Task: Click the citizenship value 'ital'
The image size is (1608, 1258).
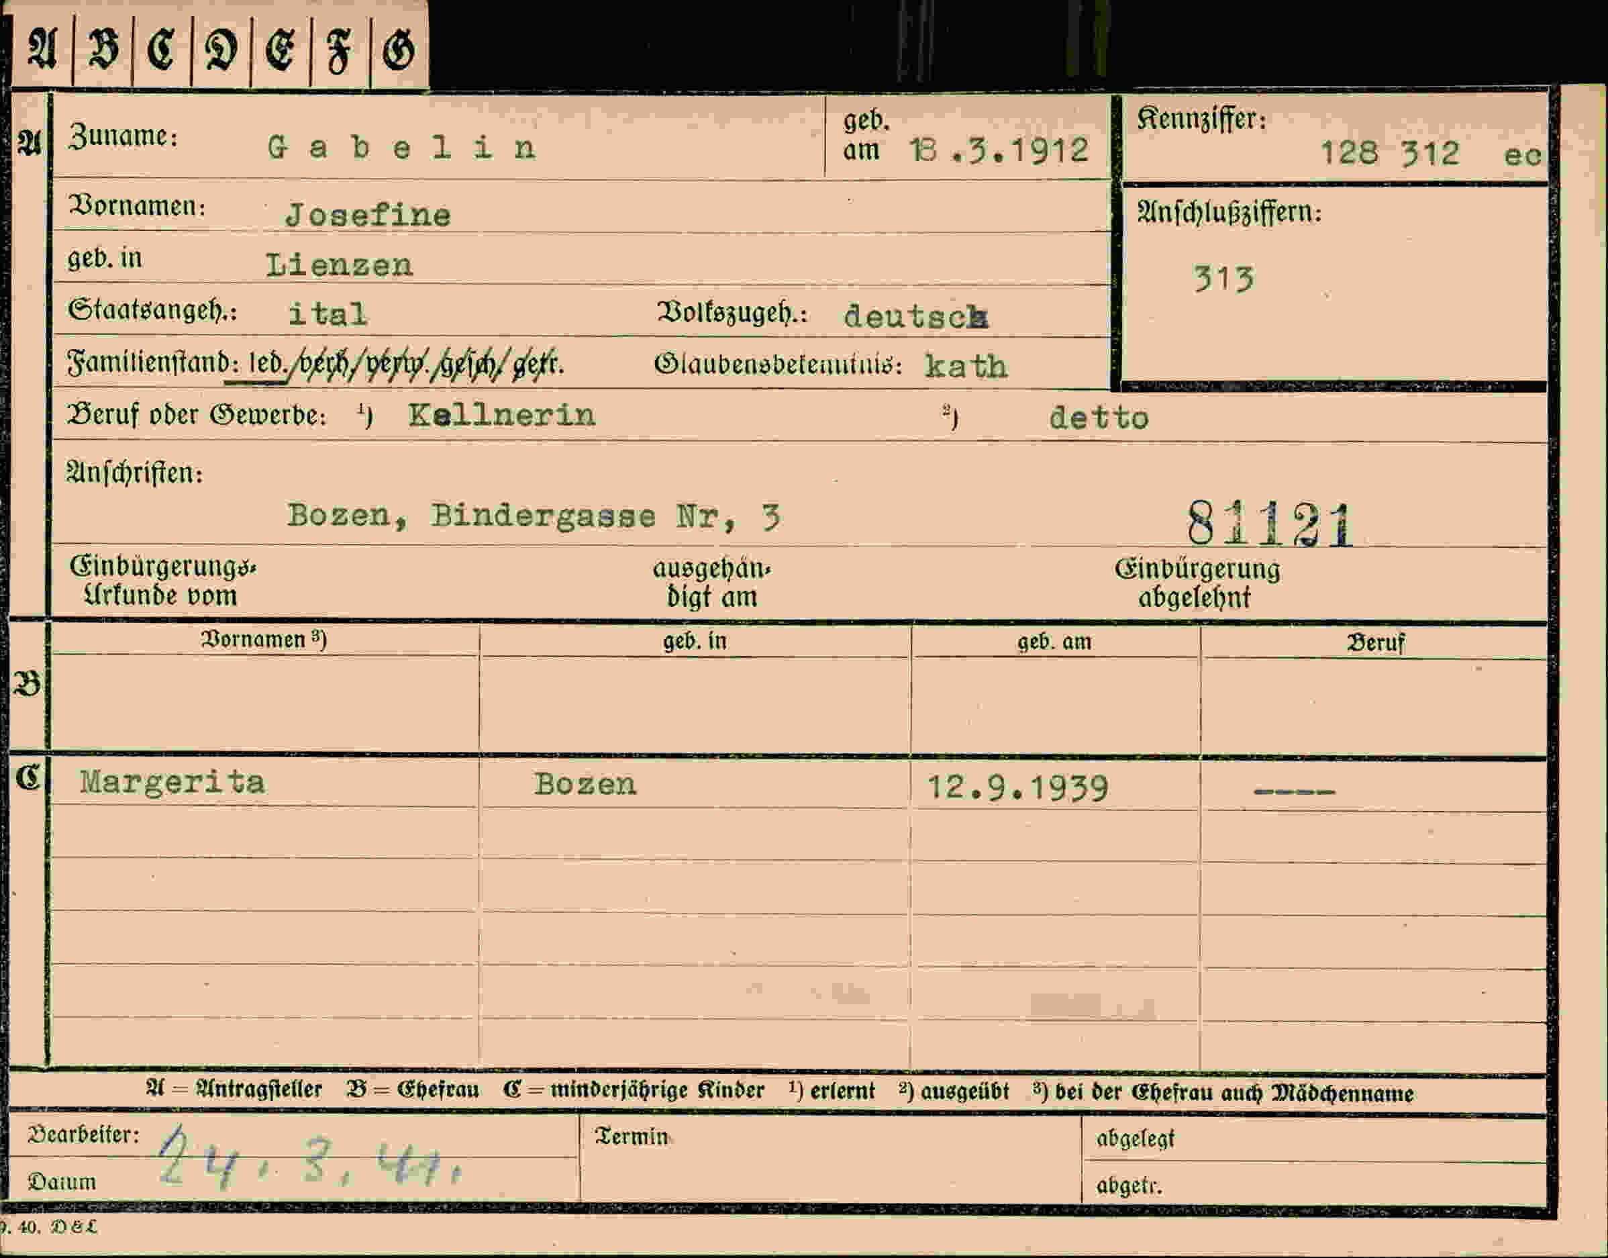Action: tap(328, 314)
